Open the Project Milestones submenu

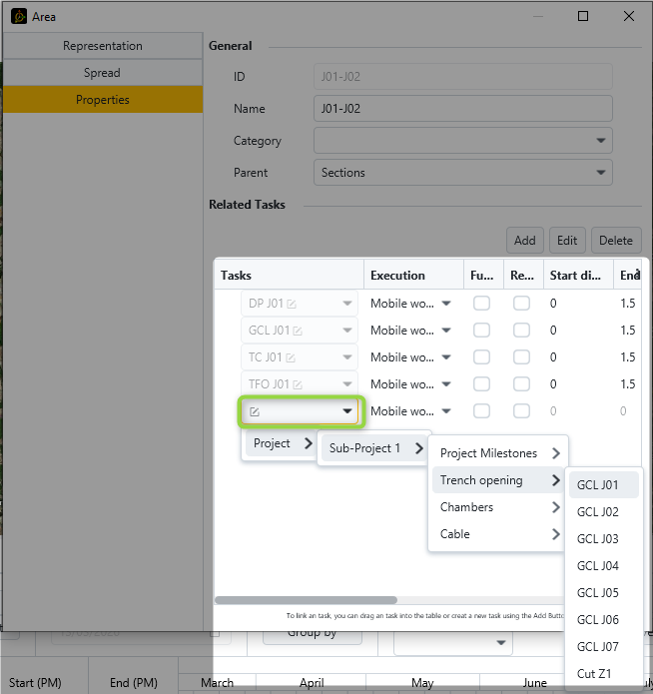pos(498,453)
